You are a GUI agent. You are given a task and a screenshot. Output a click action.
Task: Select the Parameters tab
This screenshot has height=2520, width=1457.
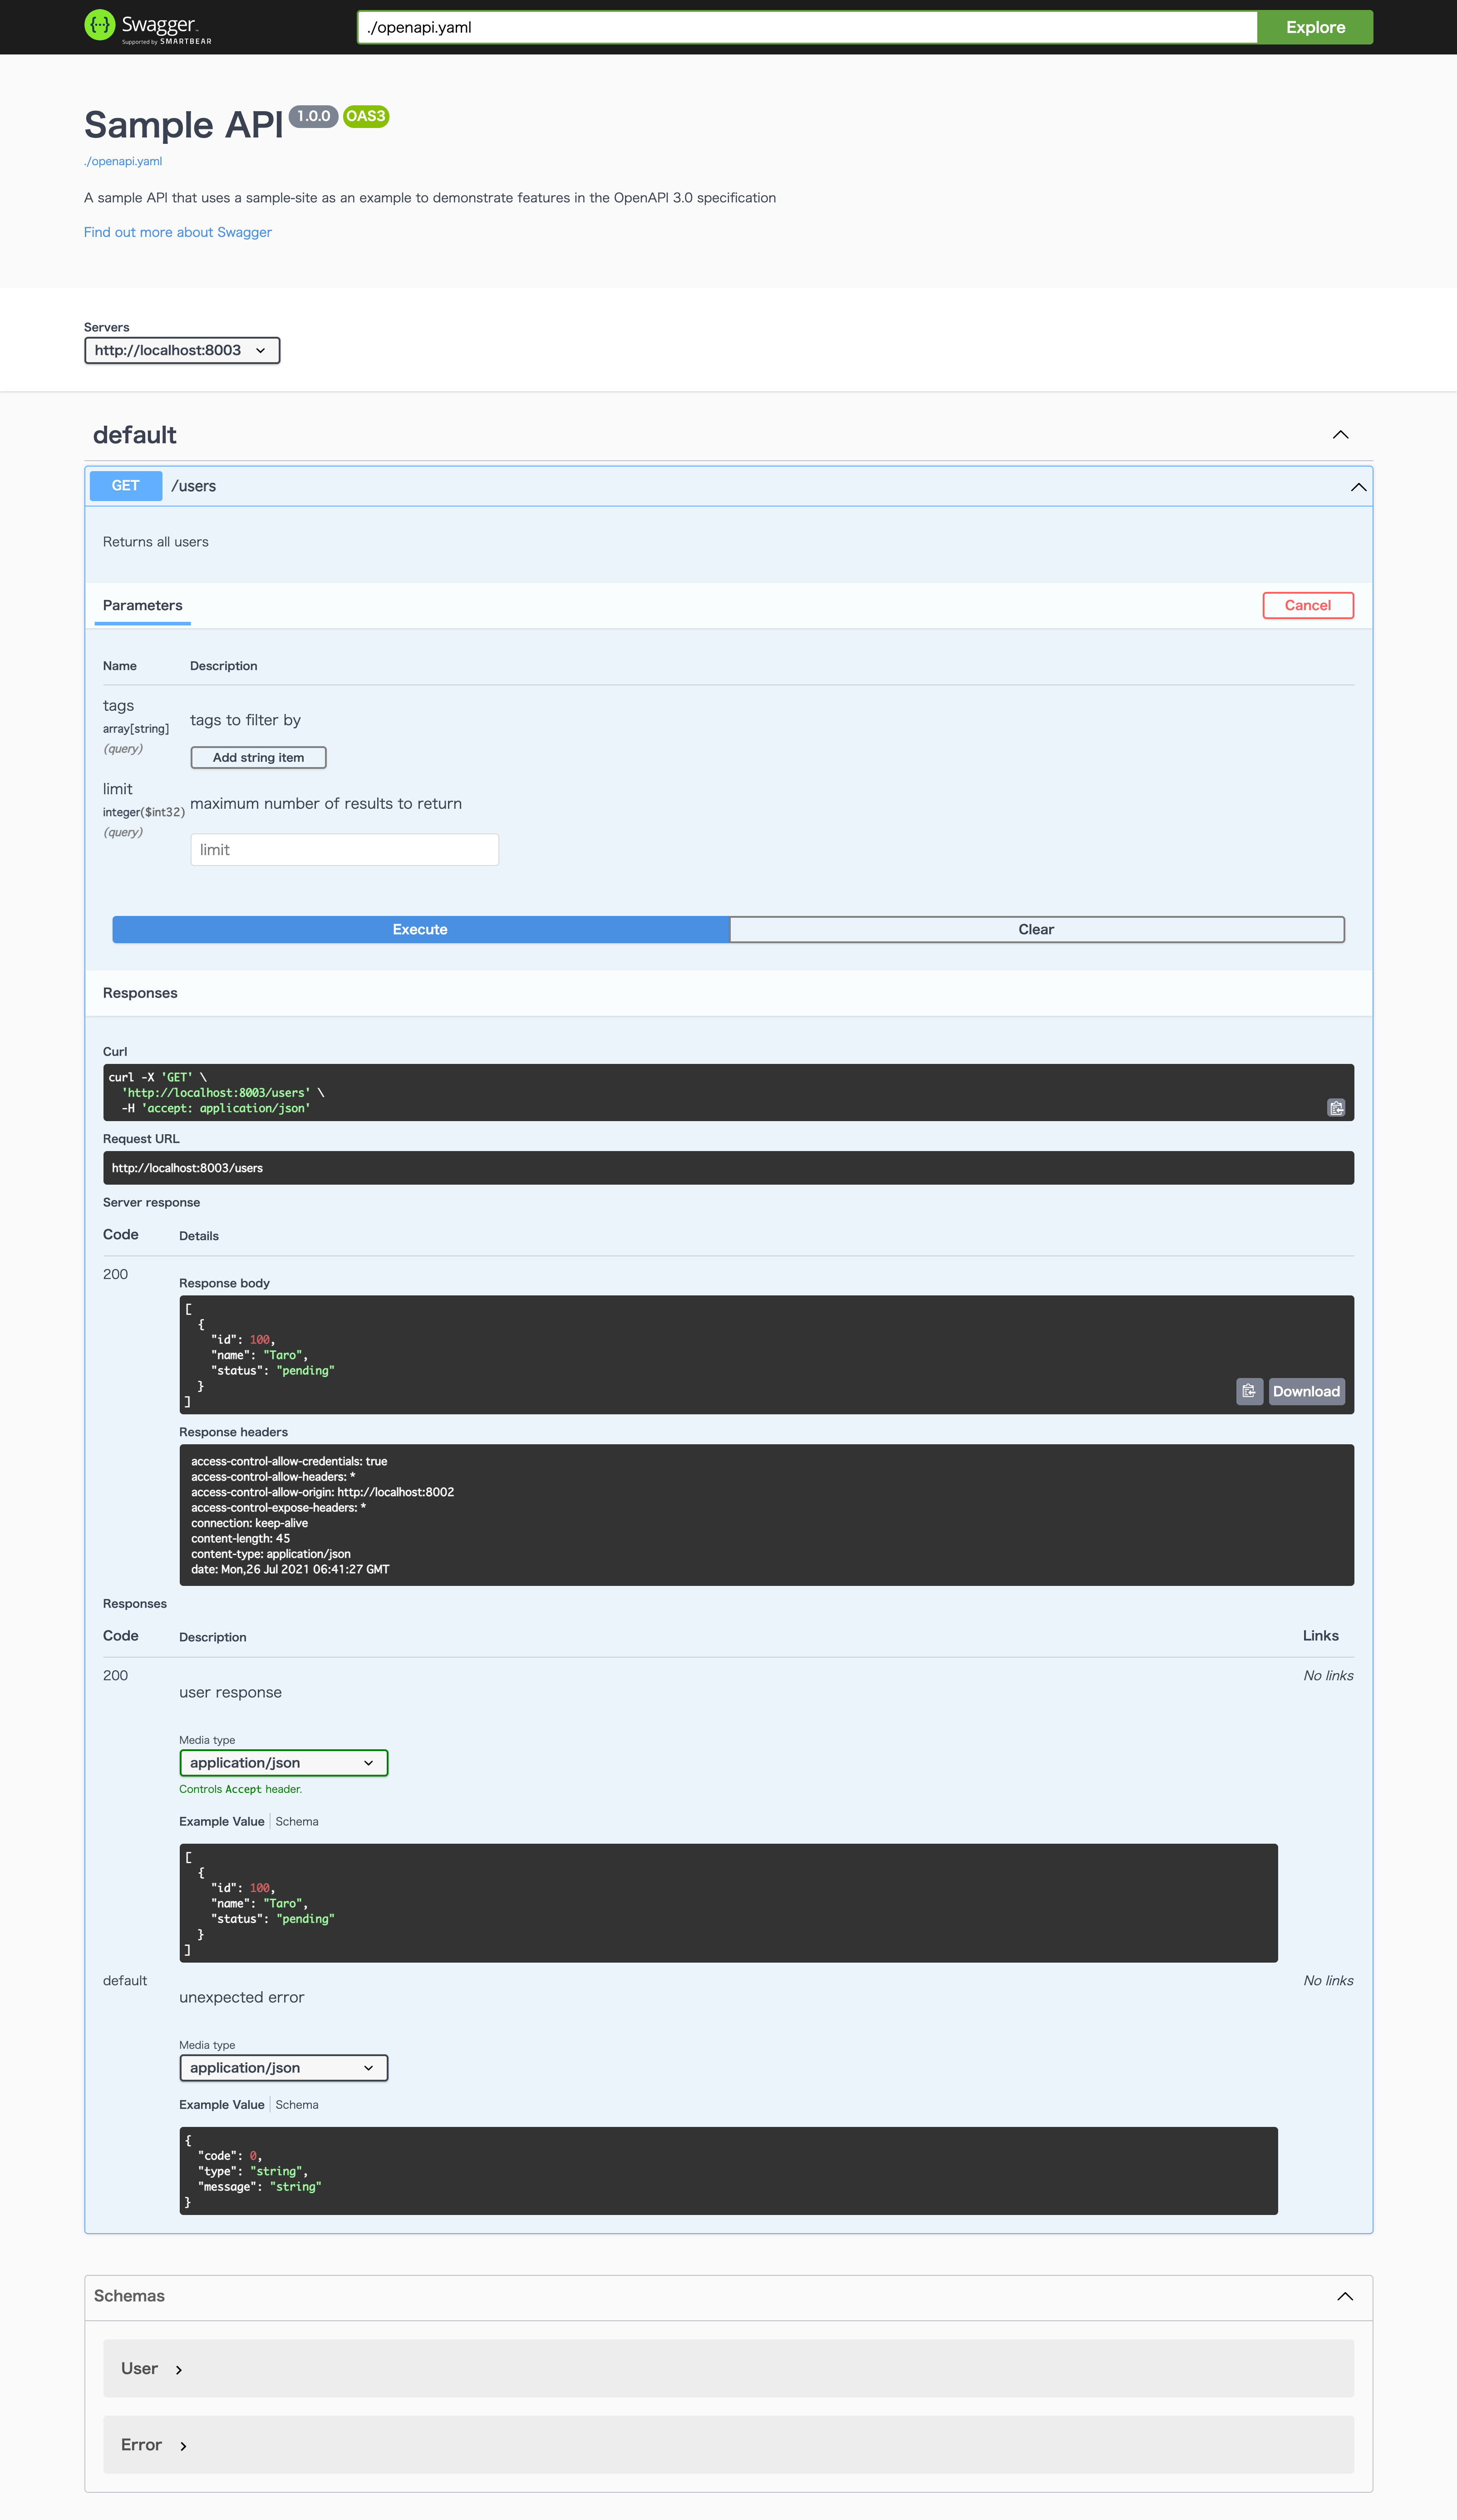tap(142, 605)
